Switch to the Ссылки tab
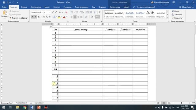The width and height of the screenshot is (196, 110). pyautogui.click(x=56, y=7)
